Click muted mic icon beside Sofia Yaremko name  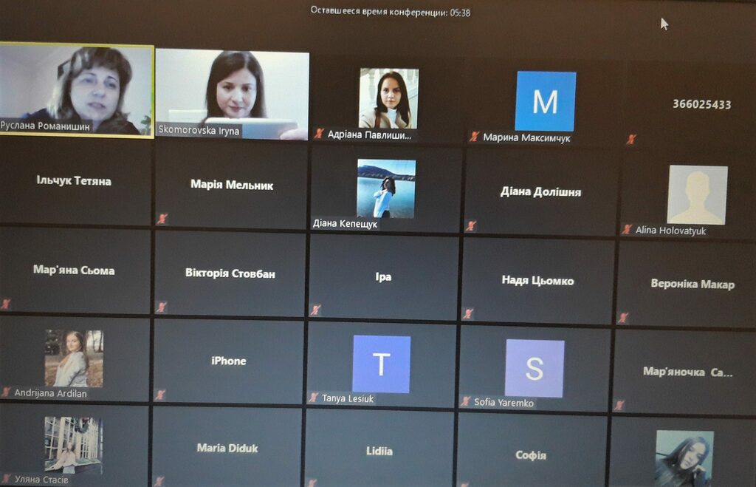(466, 401)
